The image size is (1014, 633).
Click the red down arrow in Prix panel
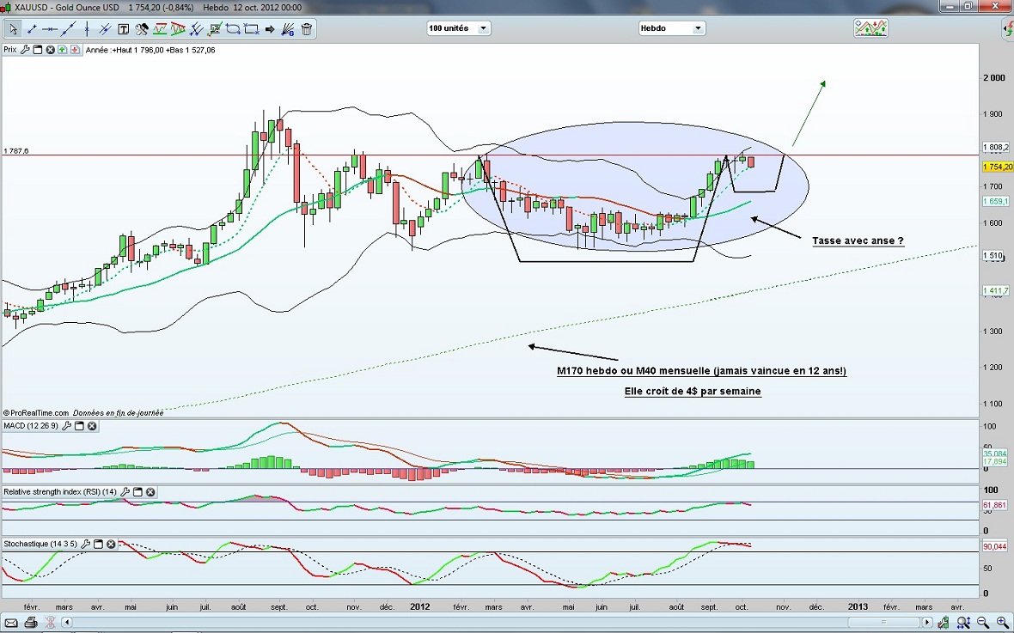[x=75, y=50]
